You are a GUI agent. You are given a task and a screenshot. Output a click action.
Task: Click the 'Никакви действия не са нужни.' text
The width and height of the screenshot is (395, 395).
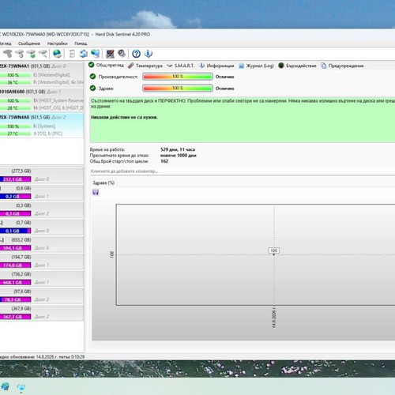click(124, 117)
